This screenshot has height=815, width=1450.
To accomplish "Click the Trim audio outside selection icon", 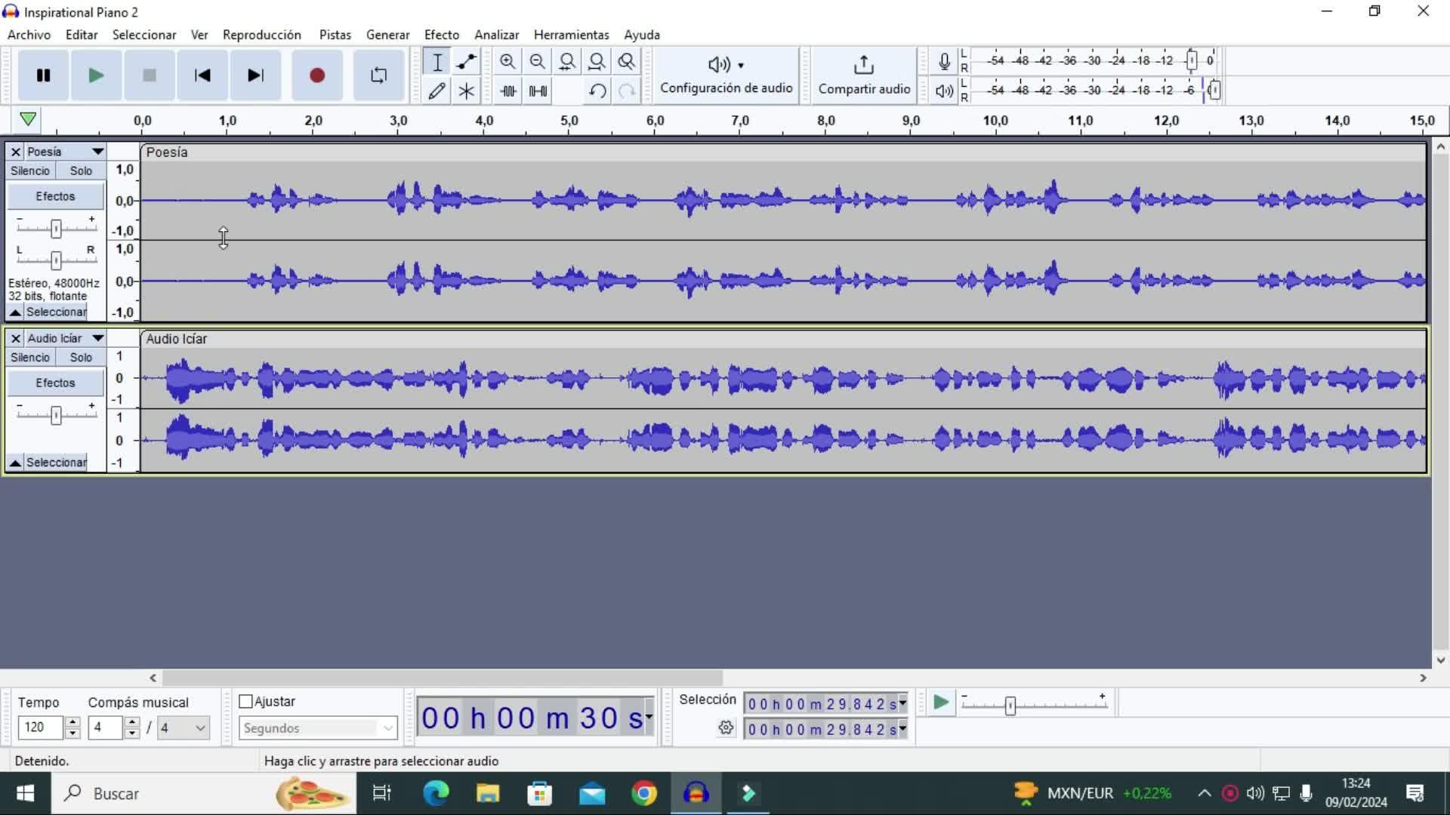I will click(x=508, y=91).
